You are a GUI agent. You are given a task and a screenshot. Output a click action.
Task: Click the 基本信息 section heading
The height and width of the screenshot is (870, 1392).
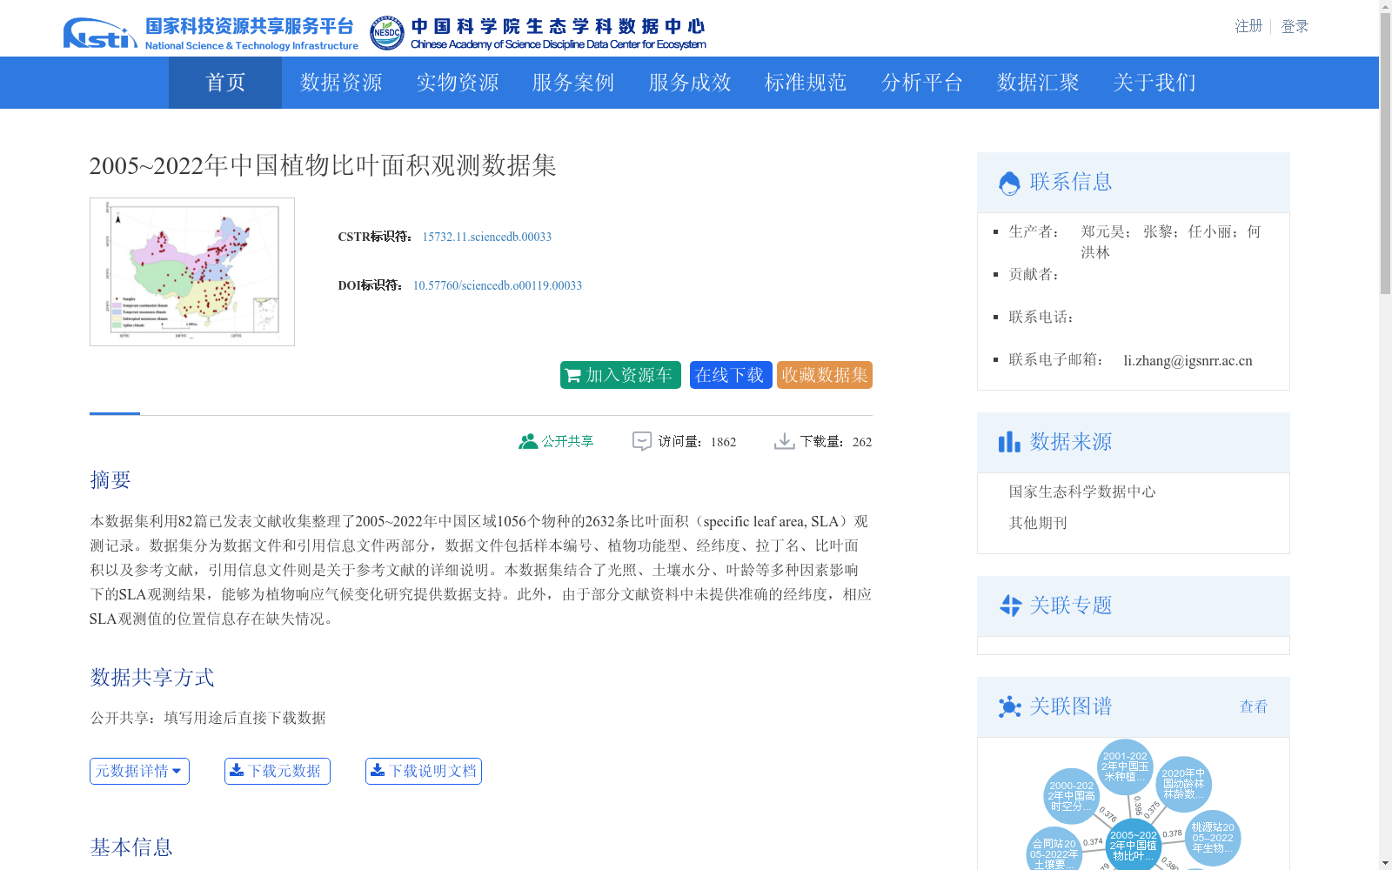[x=131, y=847]
